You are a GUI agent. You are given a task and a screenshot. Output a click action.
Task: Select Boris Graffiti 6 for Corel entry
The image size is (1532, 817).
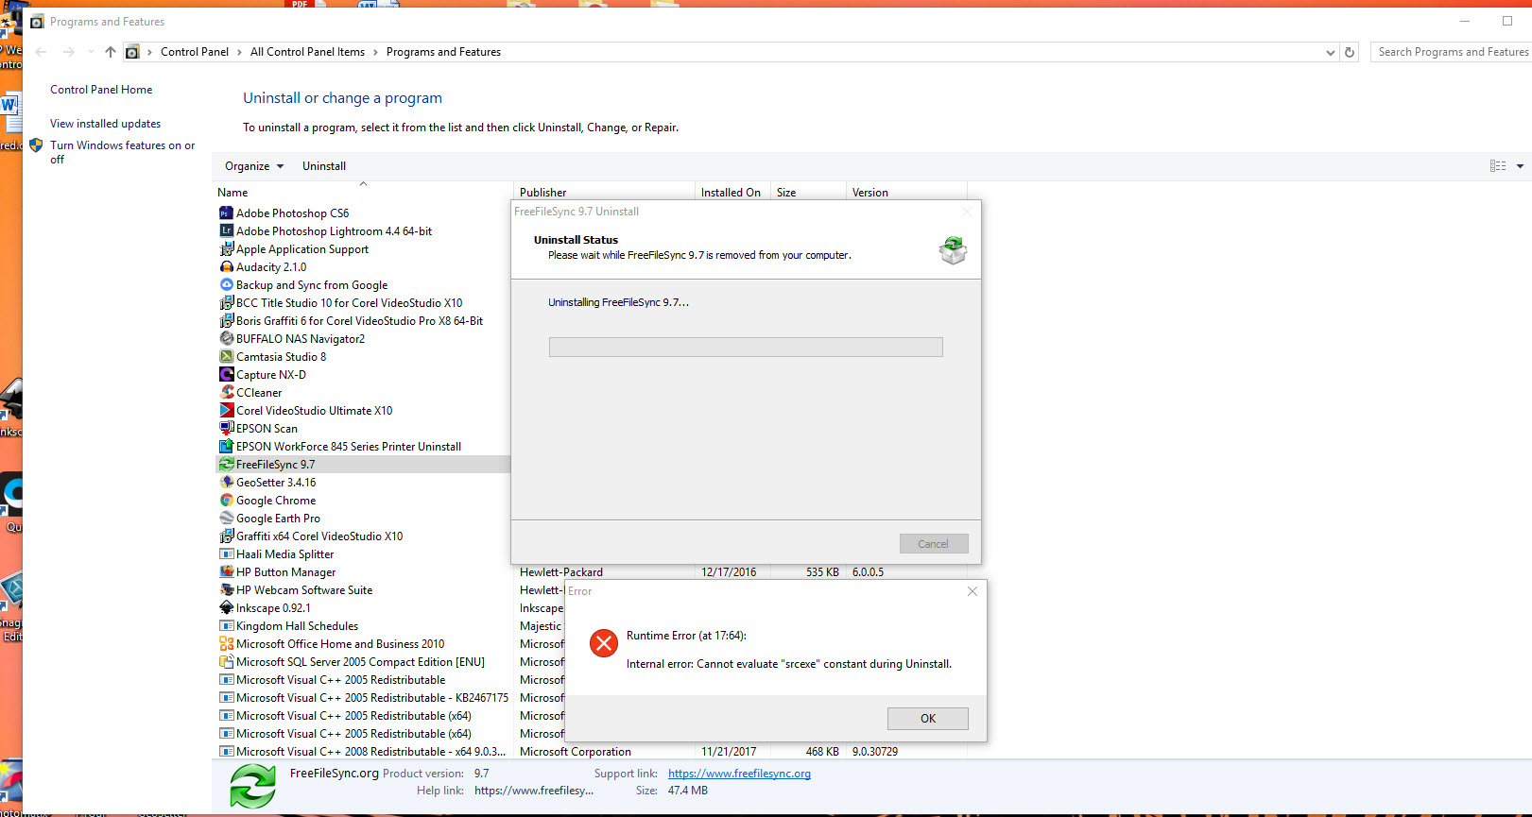(x=359, y=321)
